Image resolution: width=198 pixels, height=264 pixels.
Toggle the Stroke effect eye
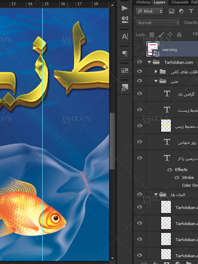click(177, 177)
